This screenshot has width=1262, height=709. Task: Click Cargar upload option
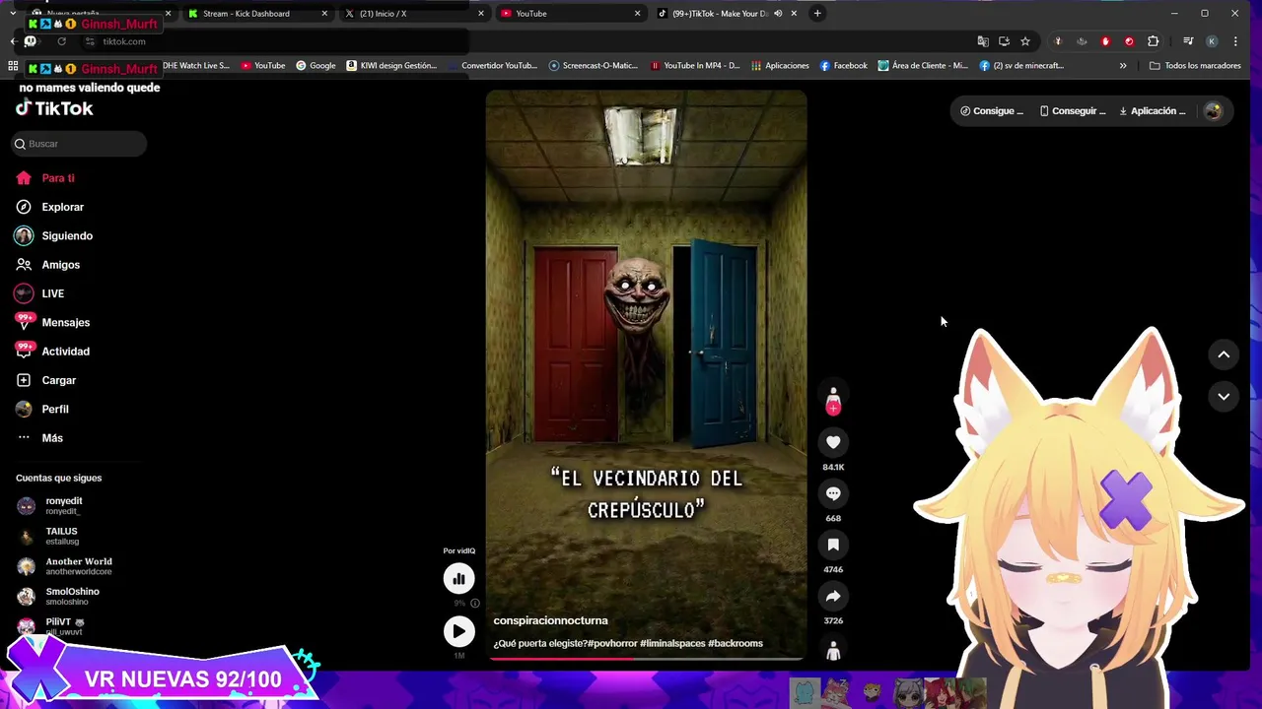point(45,380)
